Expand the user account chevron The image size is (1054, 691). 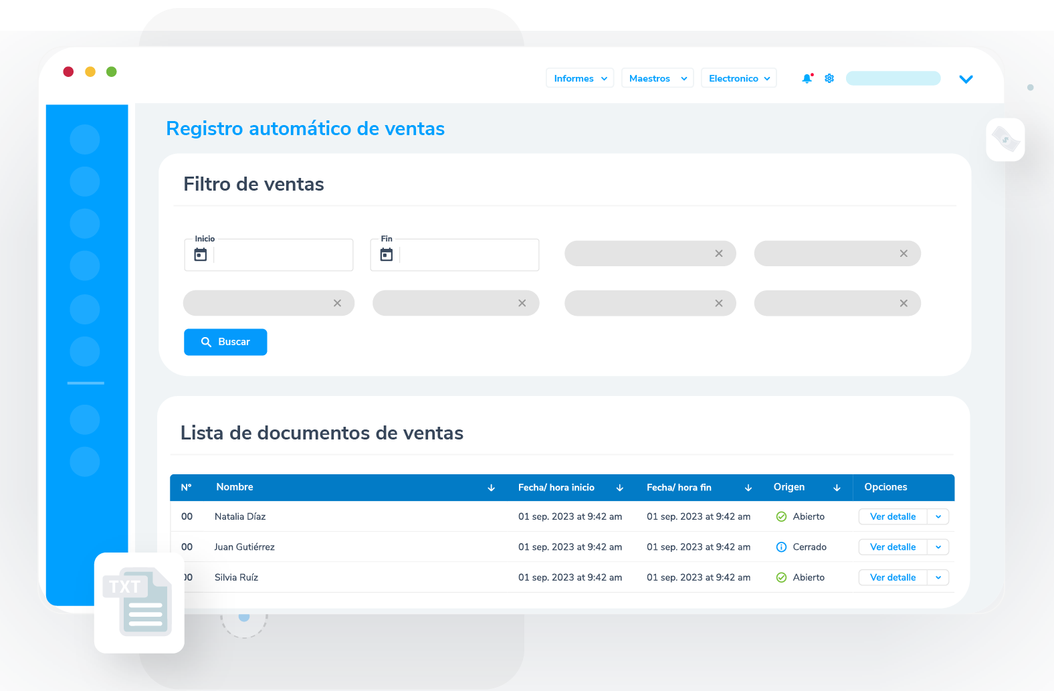click(966, 79)
